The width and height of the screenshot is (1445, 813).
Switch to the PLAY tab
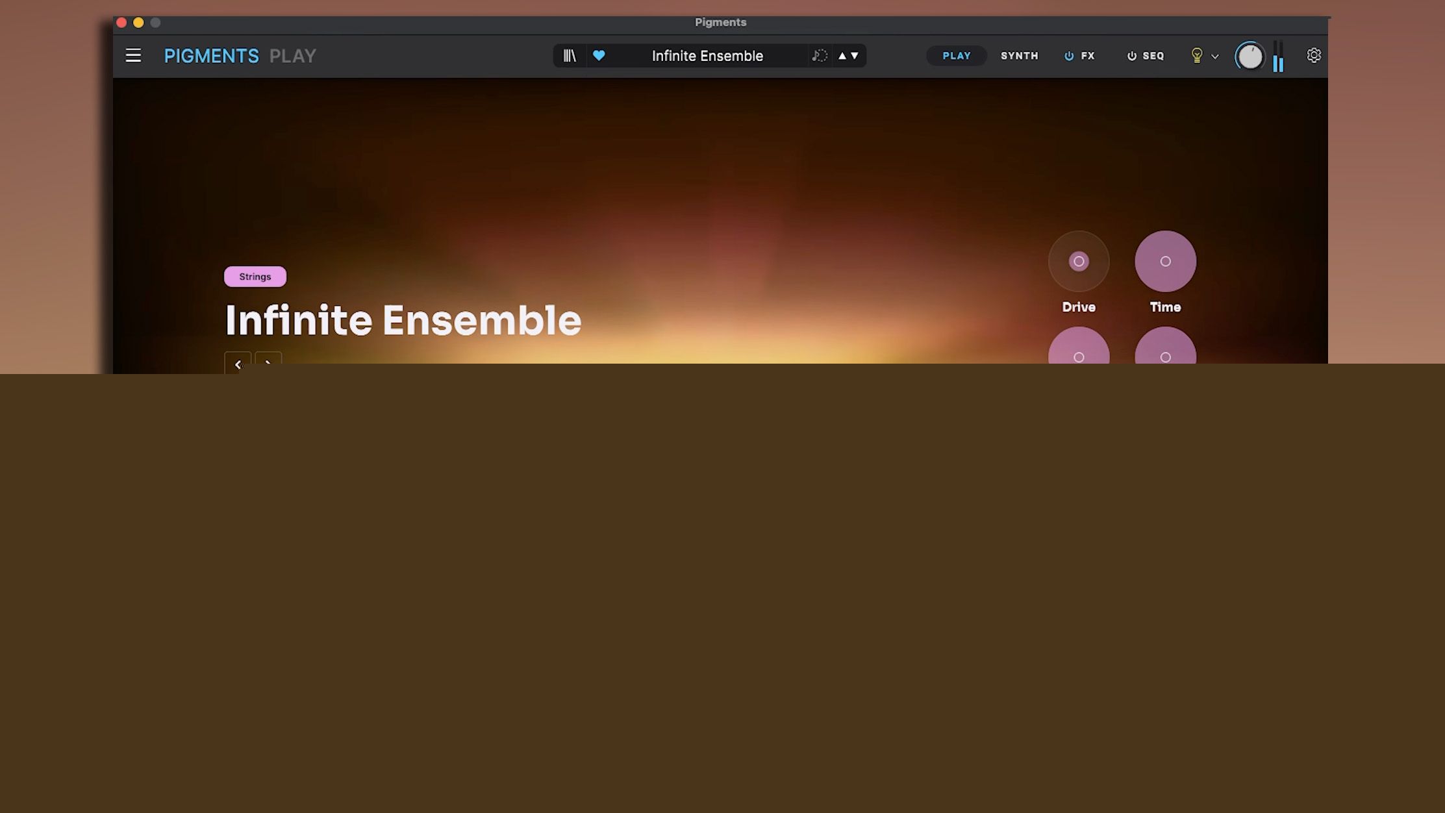[957, 56]
